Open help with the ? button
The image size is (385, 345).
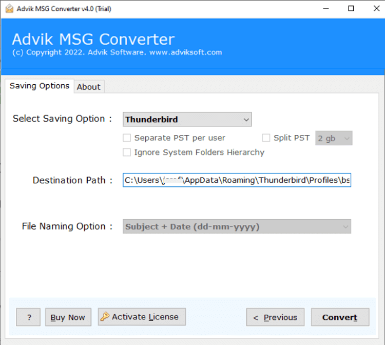point(28,317)
